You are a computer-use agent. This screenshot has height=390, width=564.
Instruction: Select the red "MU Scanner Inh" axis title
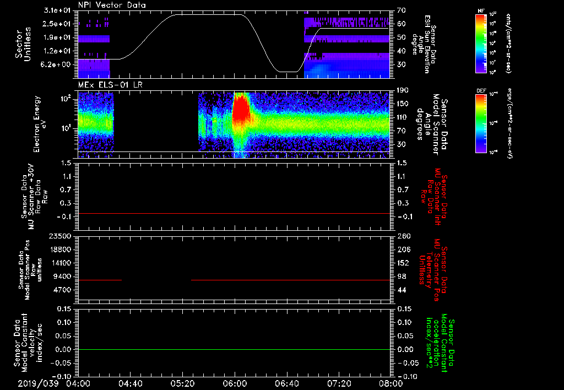click(433, 197)
